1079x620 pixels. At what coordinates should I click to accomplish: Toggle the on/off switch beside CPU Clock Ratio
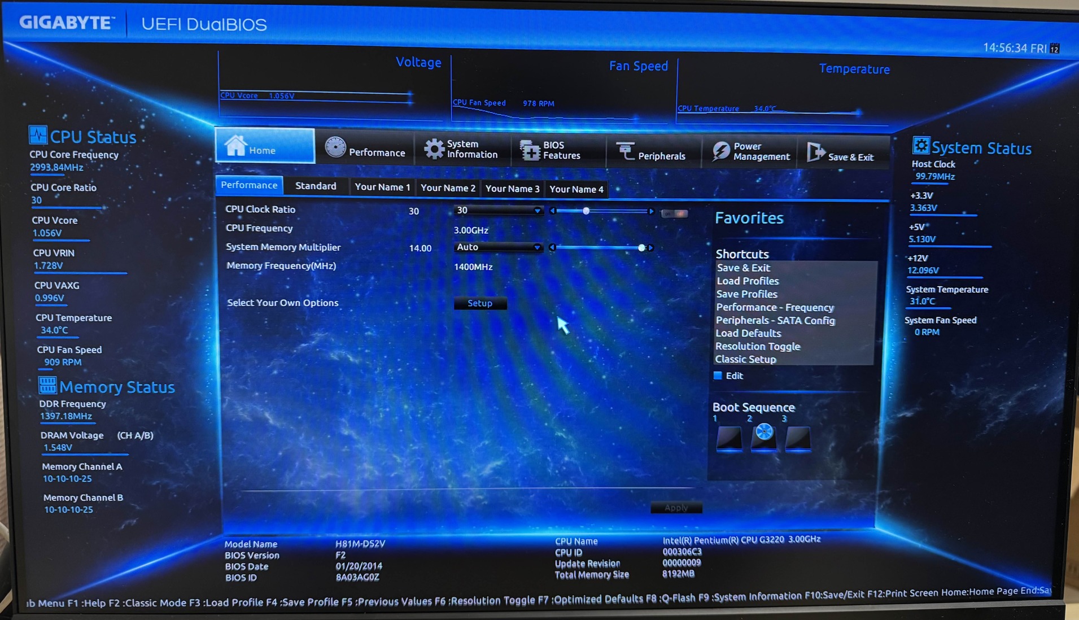coord(675,213)
